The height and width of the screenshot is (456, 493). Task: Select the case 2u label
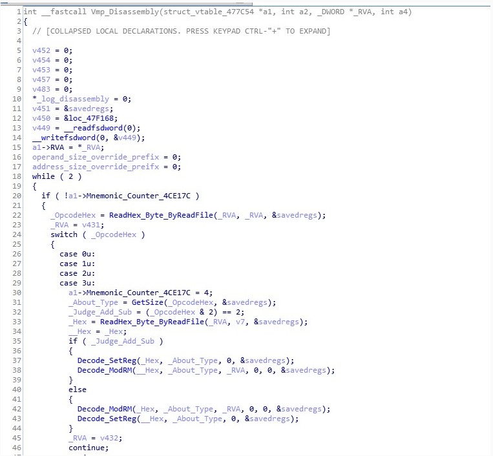click(x=77, y=273)
